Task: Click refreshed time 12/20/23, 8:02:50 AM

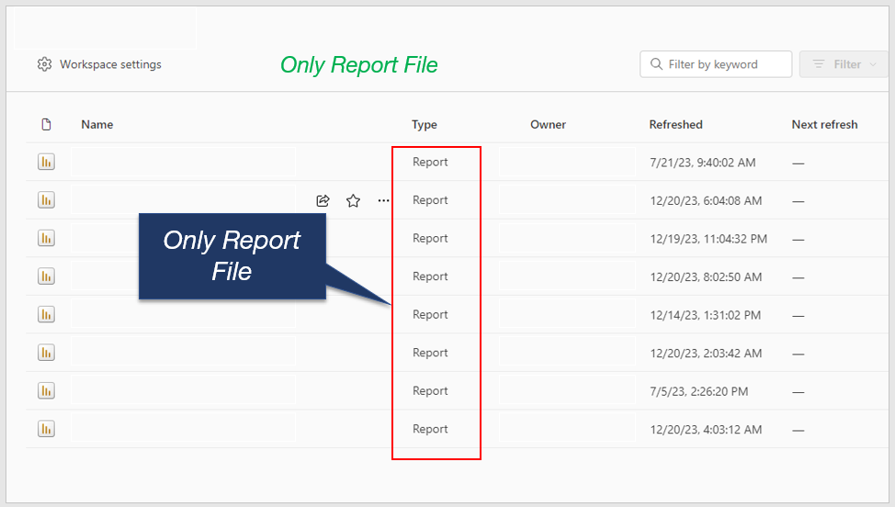Action: click(x=706, y=277)
